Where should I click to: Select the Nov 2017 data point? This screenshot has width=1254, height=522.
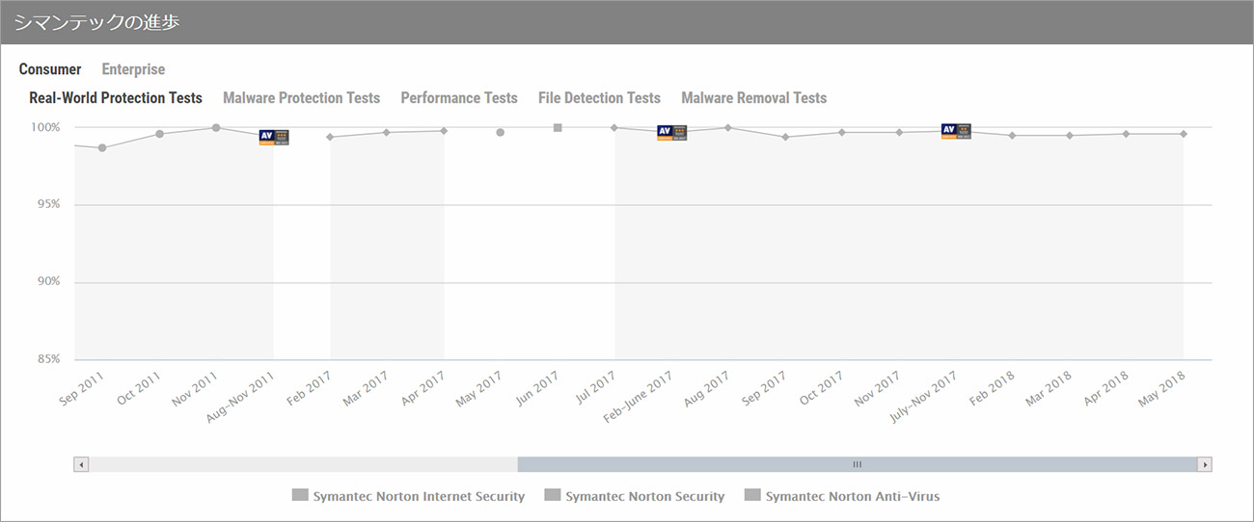pyautogui.click(x=899, y=132)
